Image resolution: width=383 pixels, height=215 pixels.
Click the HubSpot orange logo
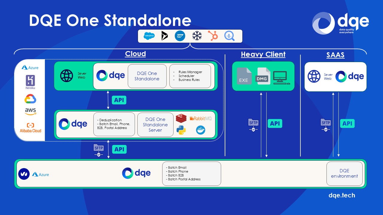click(213, 36)
